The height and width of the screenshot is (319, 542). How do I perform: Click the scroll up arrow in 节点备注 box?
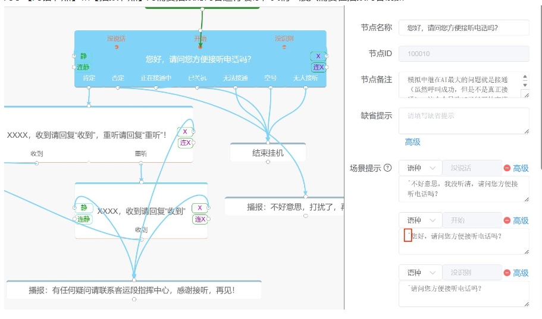click(x=525, y=77)
